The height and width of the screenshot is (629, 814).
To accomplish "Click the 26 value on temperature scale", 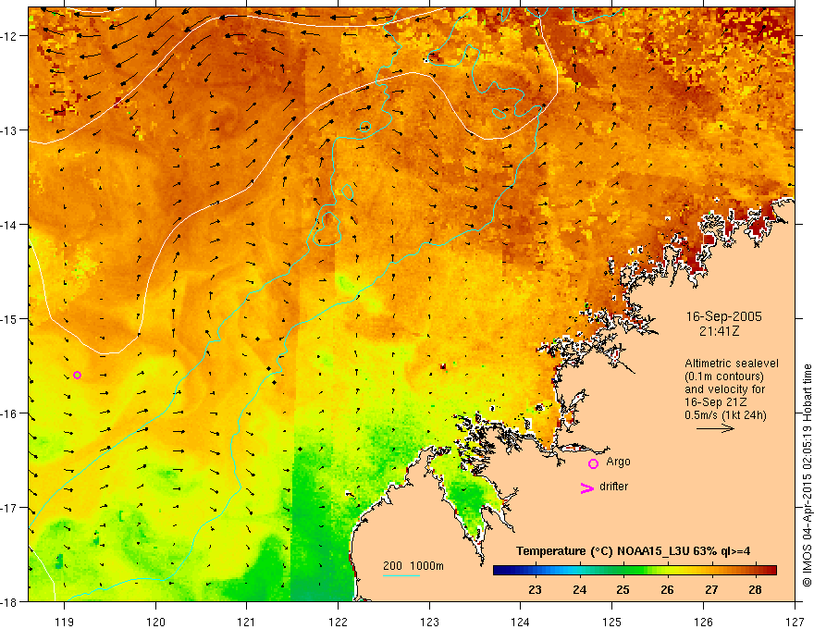I will (x=667, y=589).
